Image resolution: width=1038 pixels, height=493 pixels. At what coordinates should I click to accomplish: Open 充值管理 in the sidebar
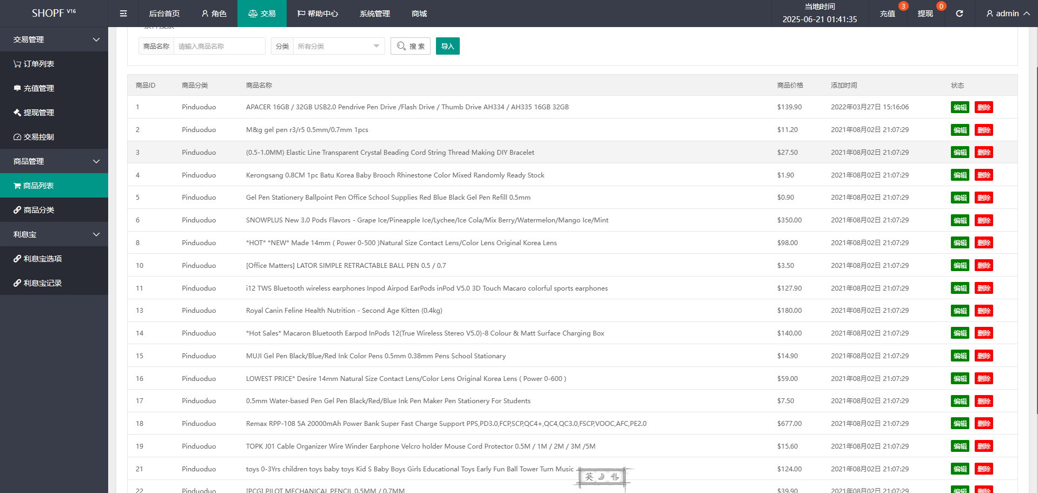click(34, 88)
